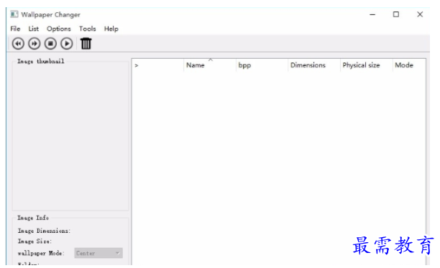This screenshot has height=268, width=440.
Task: Maximize the Wallpaper Changer window
Action: tap(396, 14)
